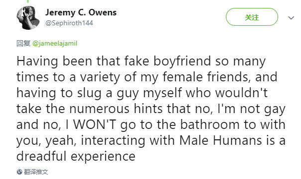Click the globe icon beside 翻译推文
Viewport: 301px width, 179px height.
pyautogui.click(x=19, y=172)
